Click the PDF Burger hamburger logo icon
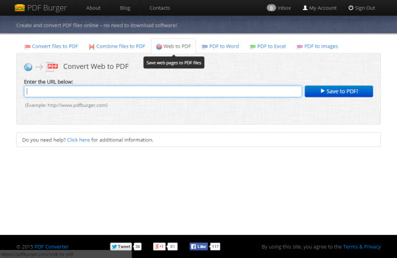Image resolution: width=397 pixels, height=258 pixels. point(19,8)
